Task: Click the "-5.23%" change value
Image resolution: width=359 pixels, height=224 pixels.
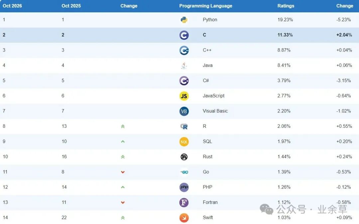Action: pos(344,20)
